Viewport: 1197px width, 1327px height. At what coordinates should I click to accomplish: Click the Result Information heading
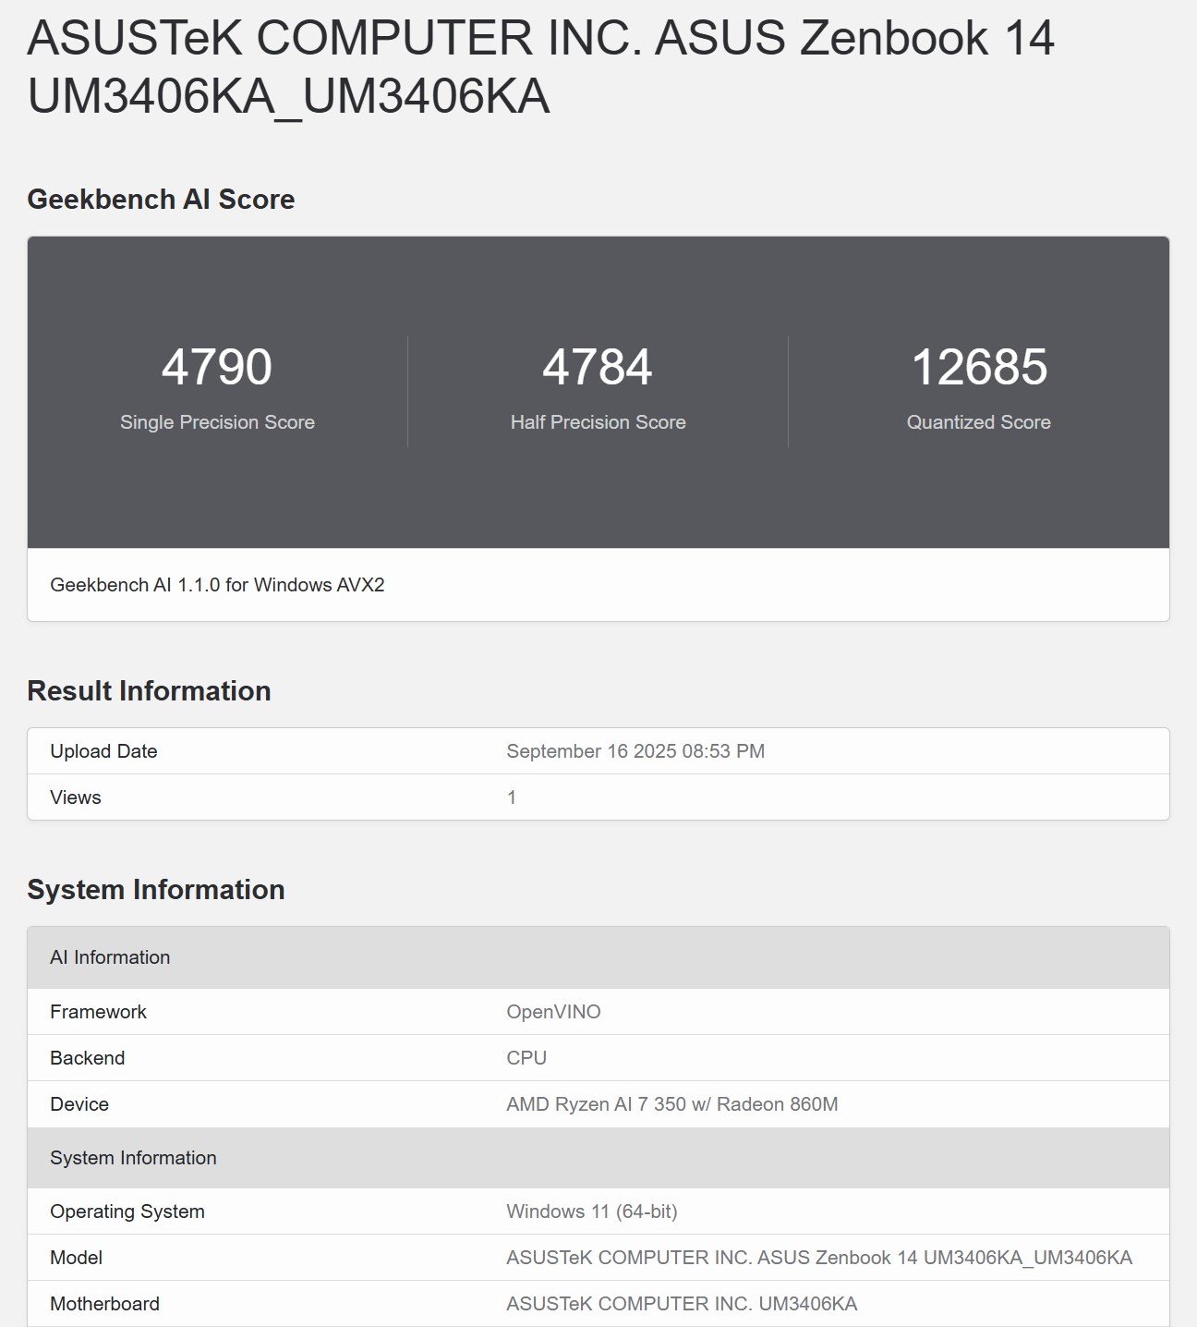[149, 691]
